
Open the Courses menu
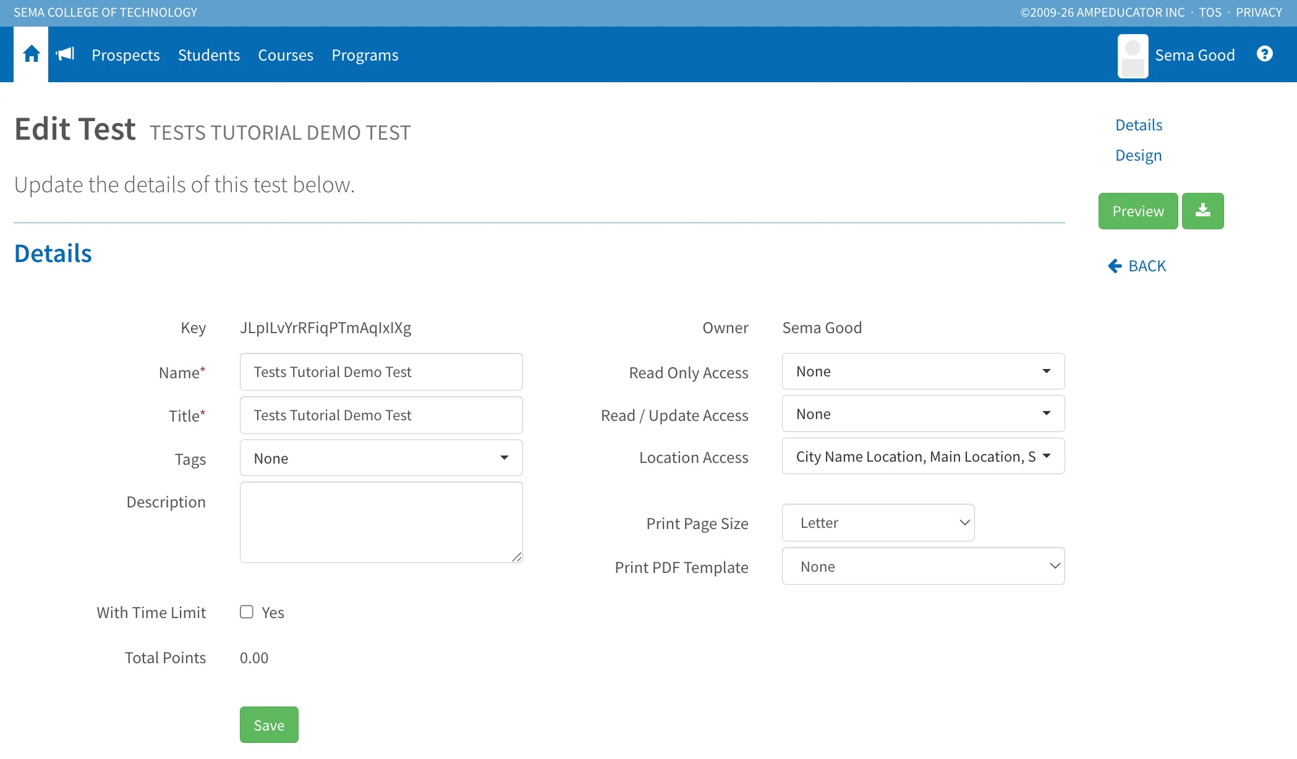click(x=286, y=55)
